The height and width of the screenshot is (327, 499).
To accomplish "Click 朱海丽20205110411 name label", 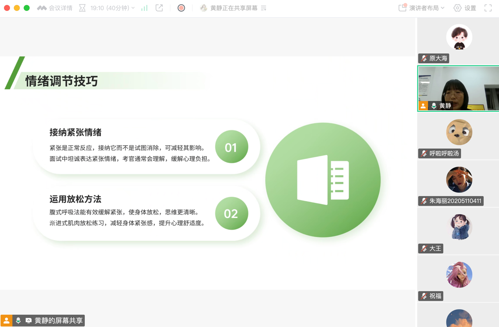I will click(455, 201).
